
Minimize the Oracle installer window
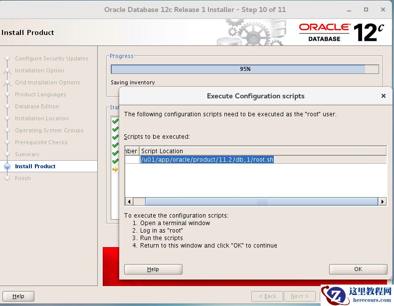tap(349, 10)
